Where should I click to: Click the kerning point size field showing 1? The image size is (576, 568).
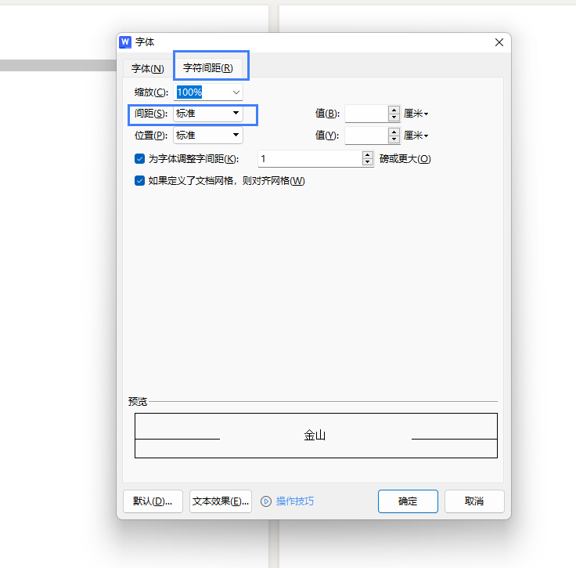[310, 159]
